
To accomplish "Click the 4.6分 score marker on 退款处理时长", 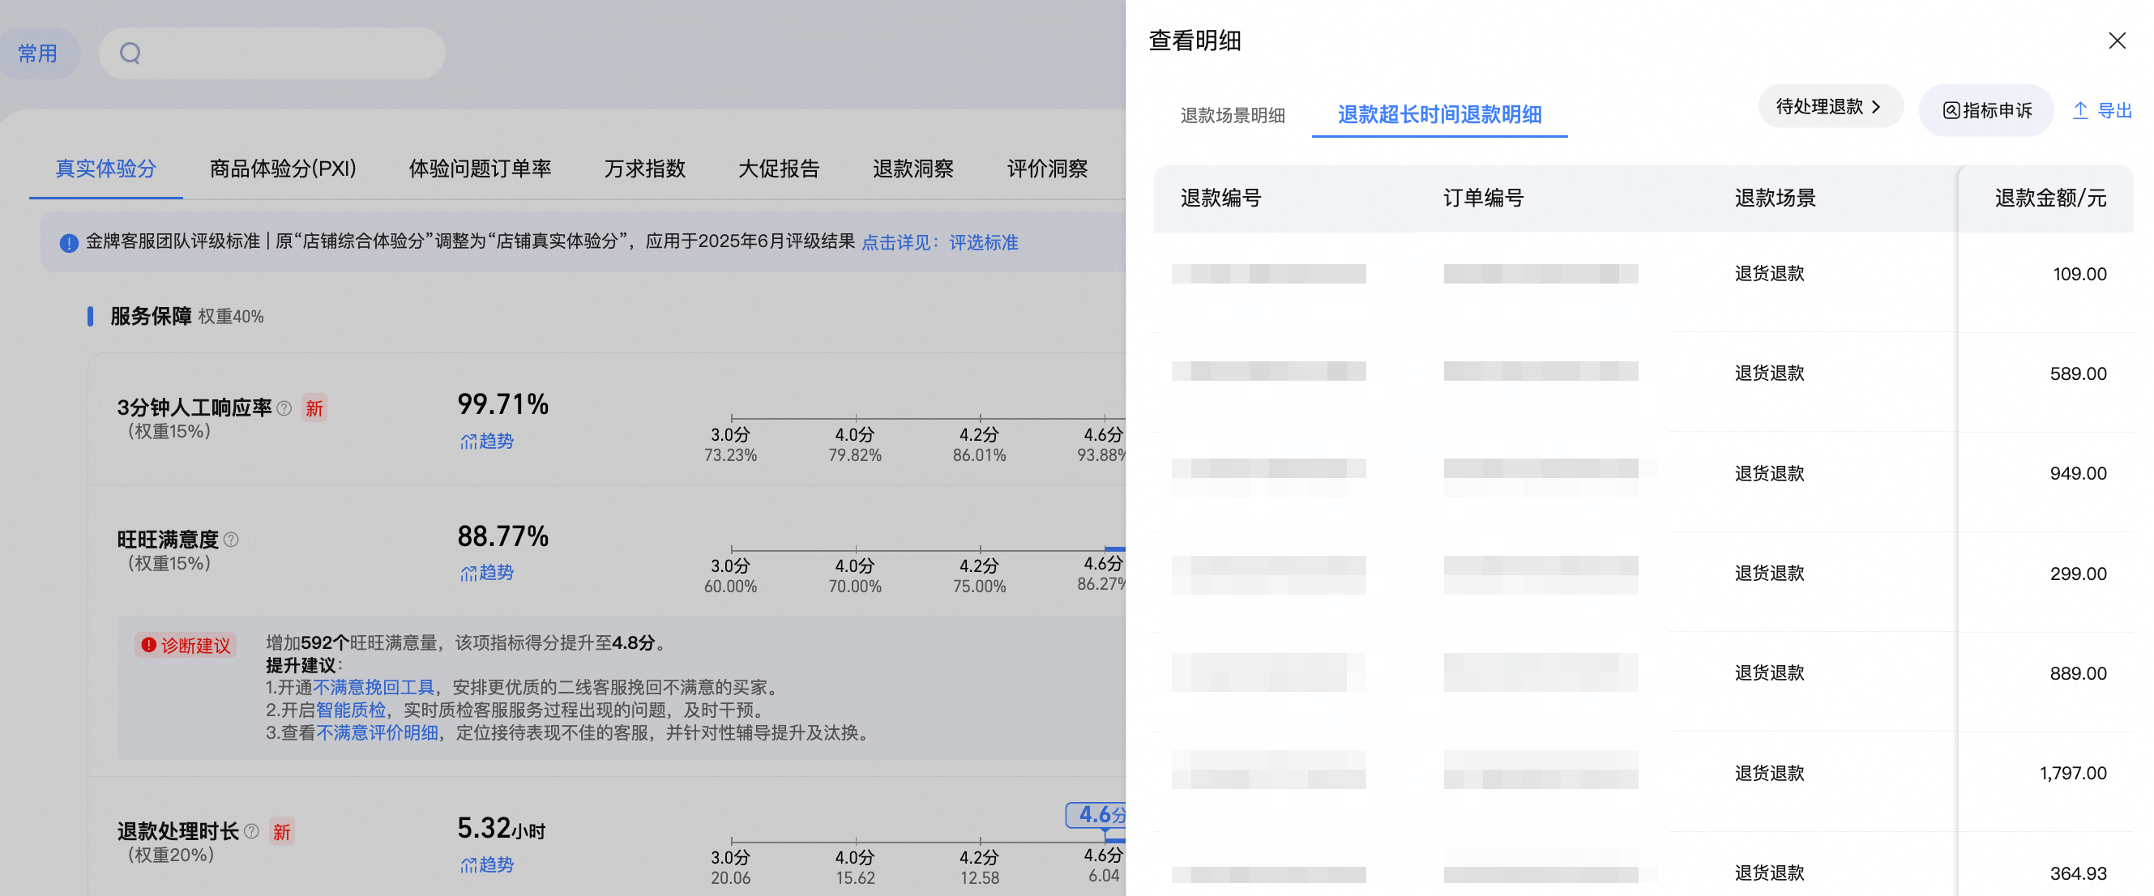I will (1096, 815).
